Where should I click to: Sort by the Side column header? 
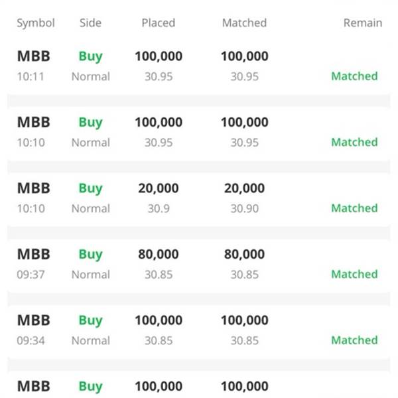pos(90,23)
